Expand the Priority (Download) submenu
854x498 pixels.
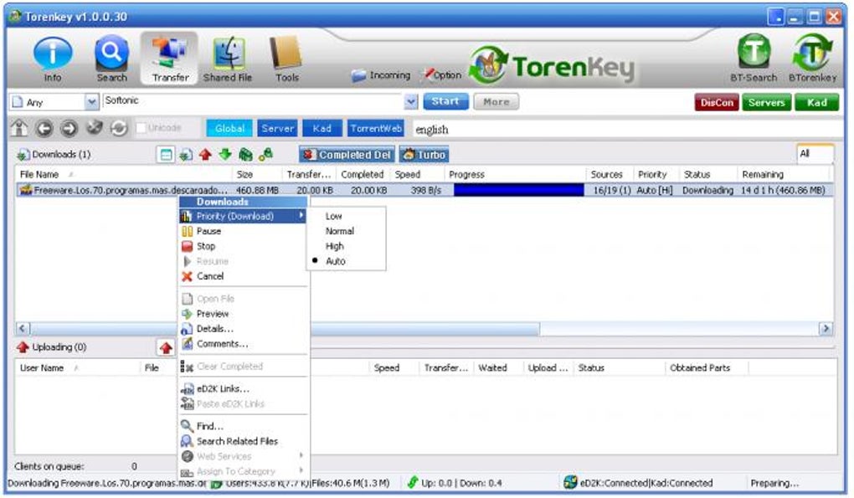coord(243,216)
